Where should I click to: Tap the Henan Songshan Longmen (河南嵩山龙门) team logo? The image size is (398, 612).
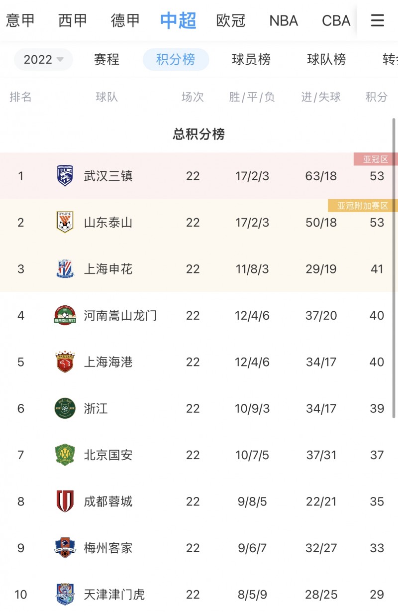point(65,315)
